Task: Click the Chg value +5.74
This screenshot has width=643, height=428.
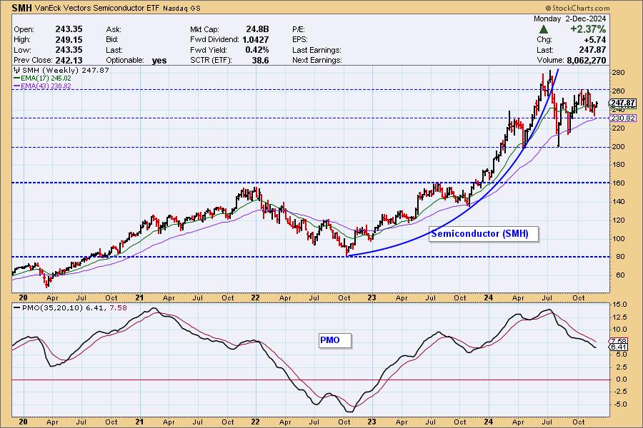Action: point(594,40)
